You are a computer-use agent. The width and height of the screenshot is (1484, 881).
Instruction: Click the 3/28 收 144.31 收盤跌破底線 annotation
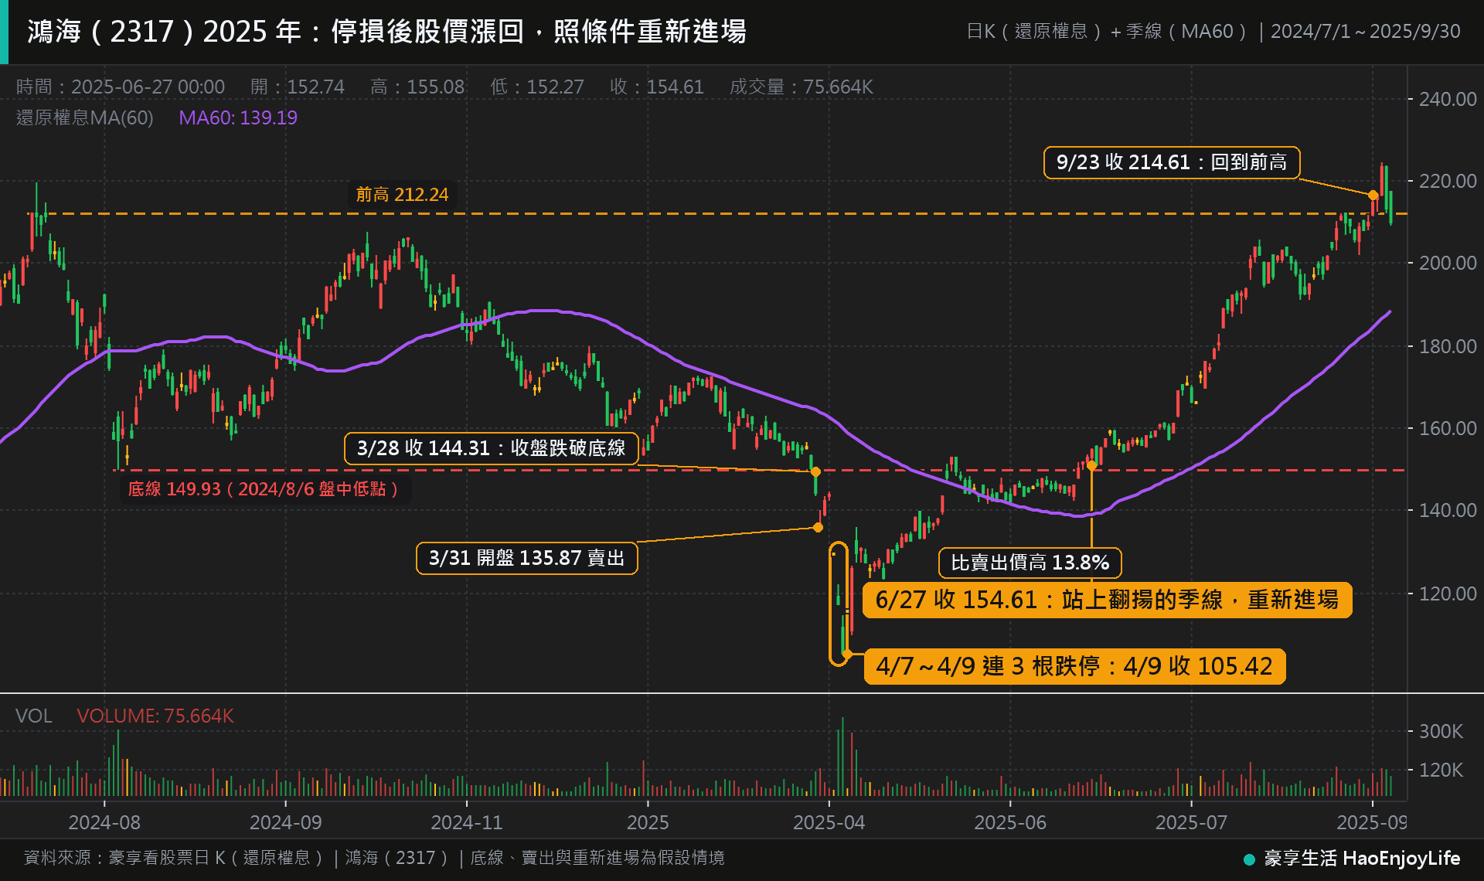tap(492, 448)
